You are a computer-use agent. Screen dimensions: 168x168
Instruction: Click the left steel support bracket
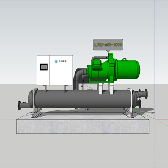point(36,103)
